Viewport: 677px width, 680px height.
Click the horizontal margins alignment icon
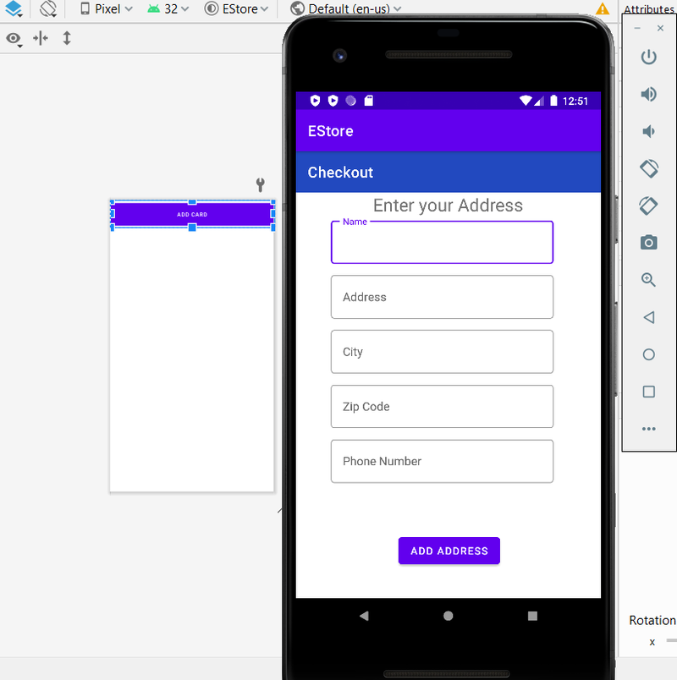click(x=41, y=38)
